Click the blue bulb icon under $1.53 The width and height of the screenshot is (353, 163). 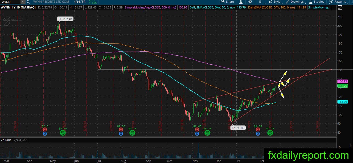121,134
